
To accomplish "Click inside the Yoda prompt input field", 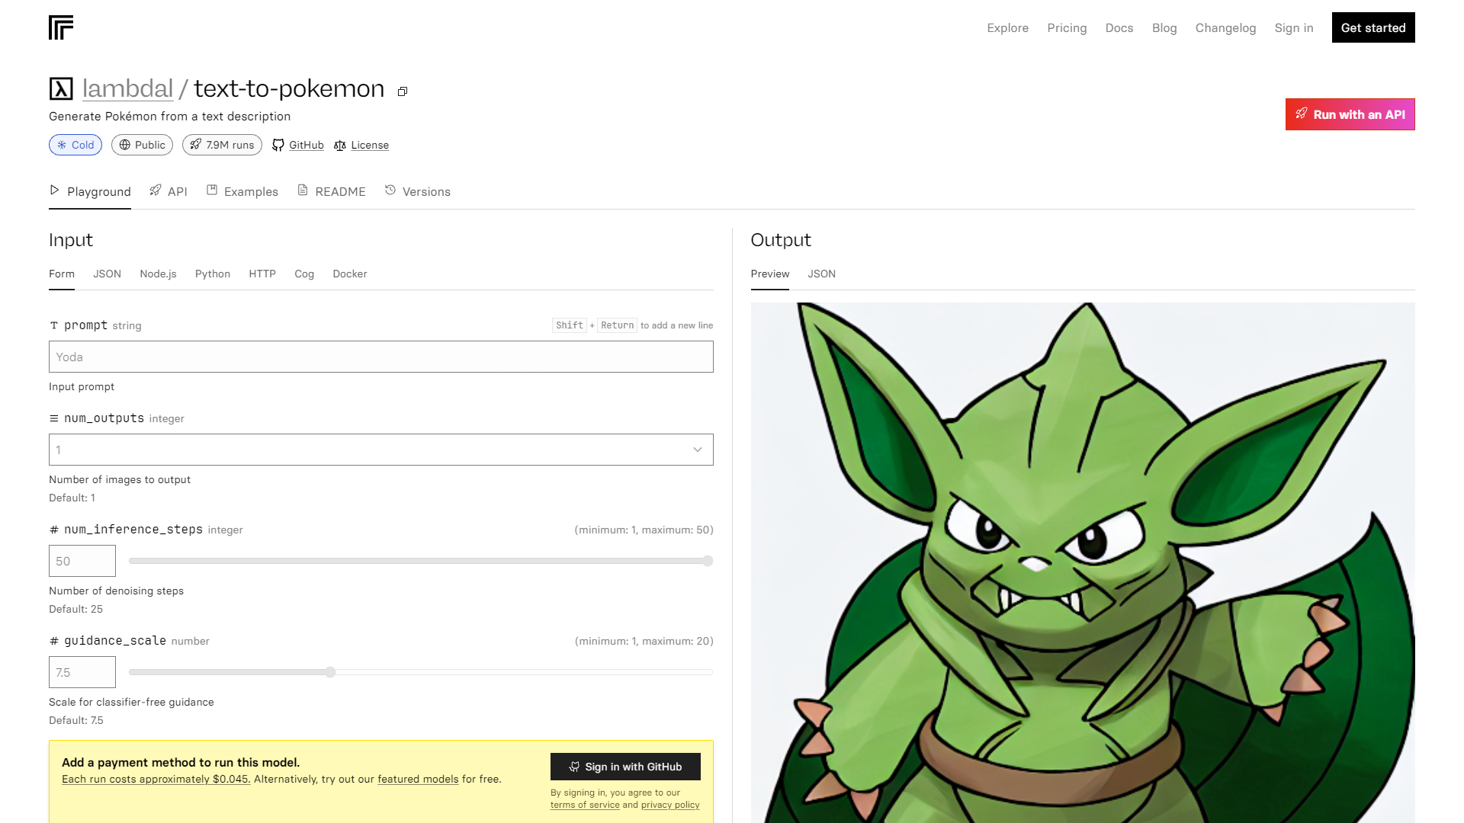I will point(380,356).
